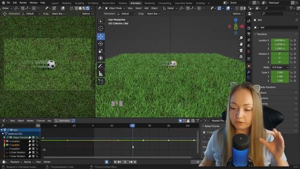Select the Transform tool in viewport toolbar

tap(101, 58)
